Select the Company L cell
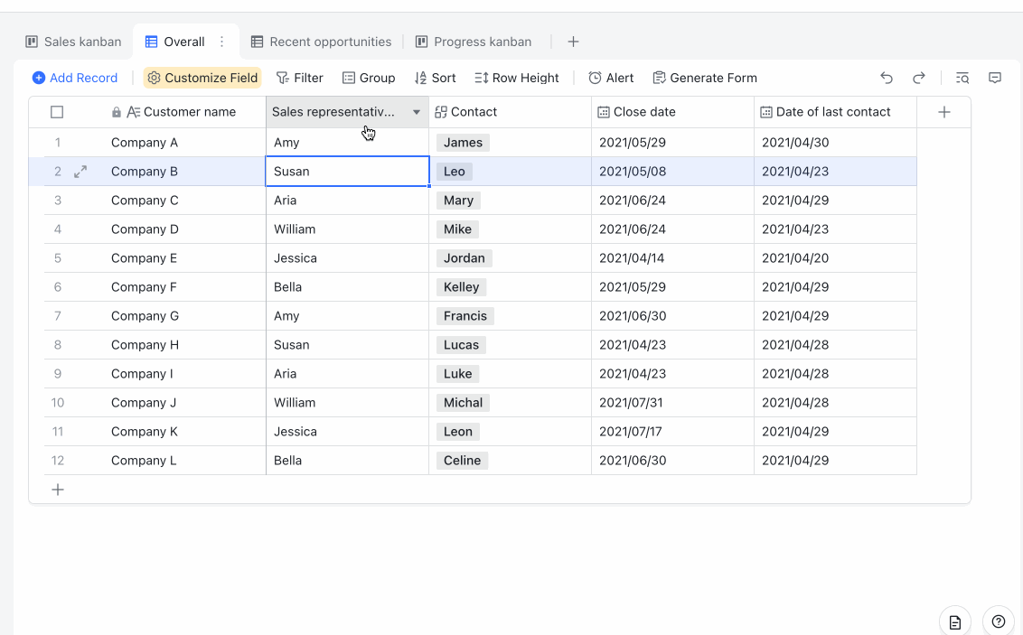The width and height of the screenshot is (1023, 635). coord(184,461)
